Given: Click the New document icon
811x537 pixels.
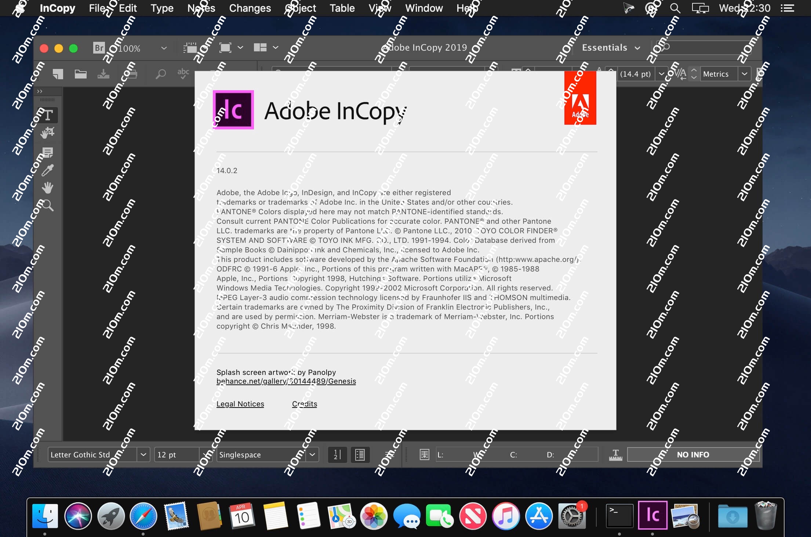Looking at the screenshot, I should point(58,74).
